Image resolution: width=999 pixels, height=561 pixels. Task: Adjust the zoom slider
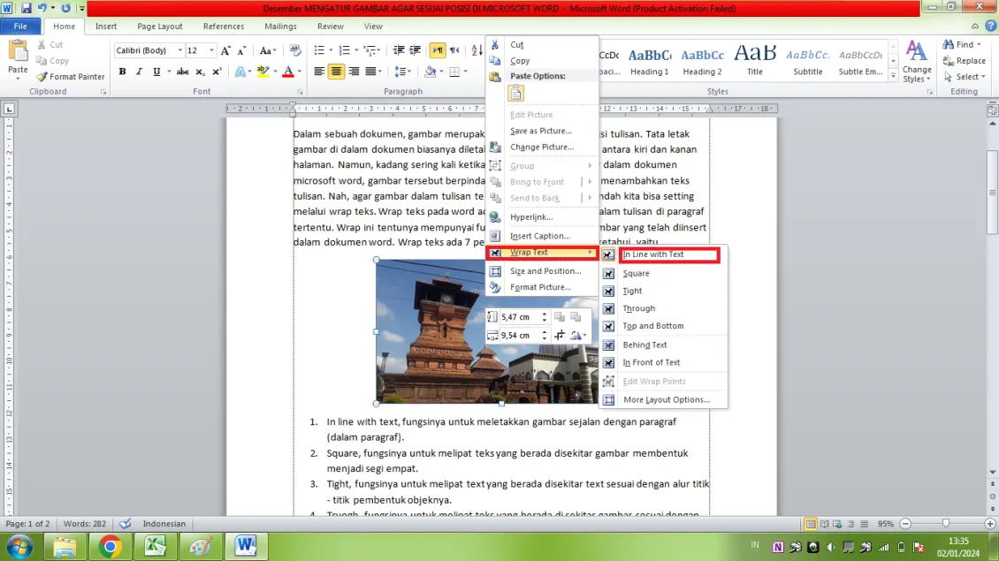(945, 523)
